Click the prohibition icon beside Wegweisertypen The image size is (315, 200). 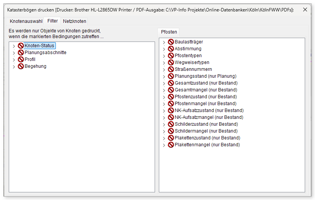171,62
